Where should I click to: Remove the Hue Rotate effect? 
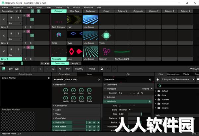click(98, 127)
